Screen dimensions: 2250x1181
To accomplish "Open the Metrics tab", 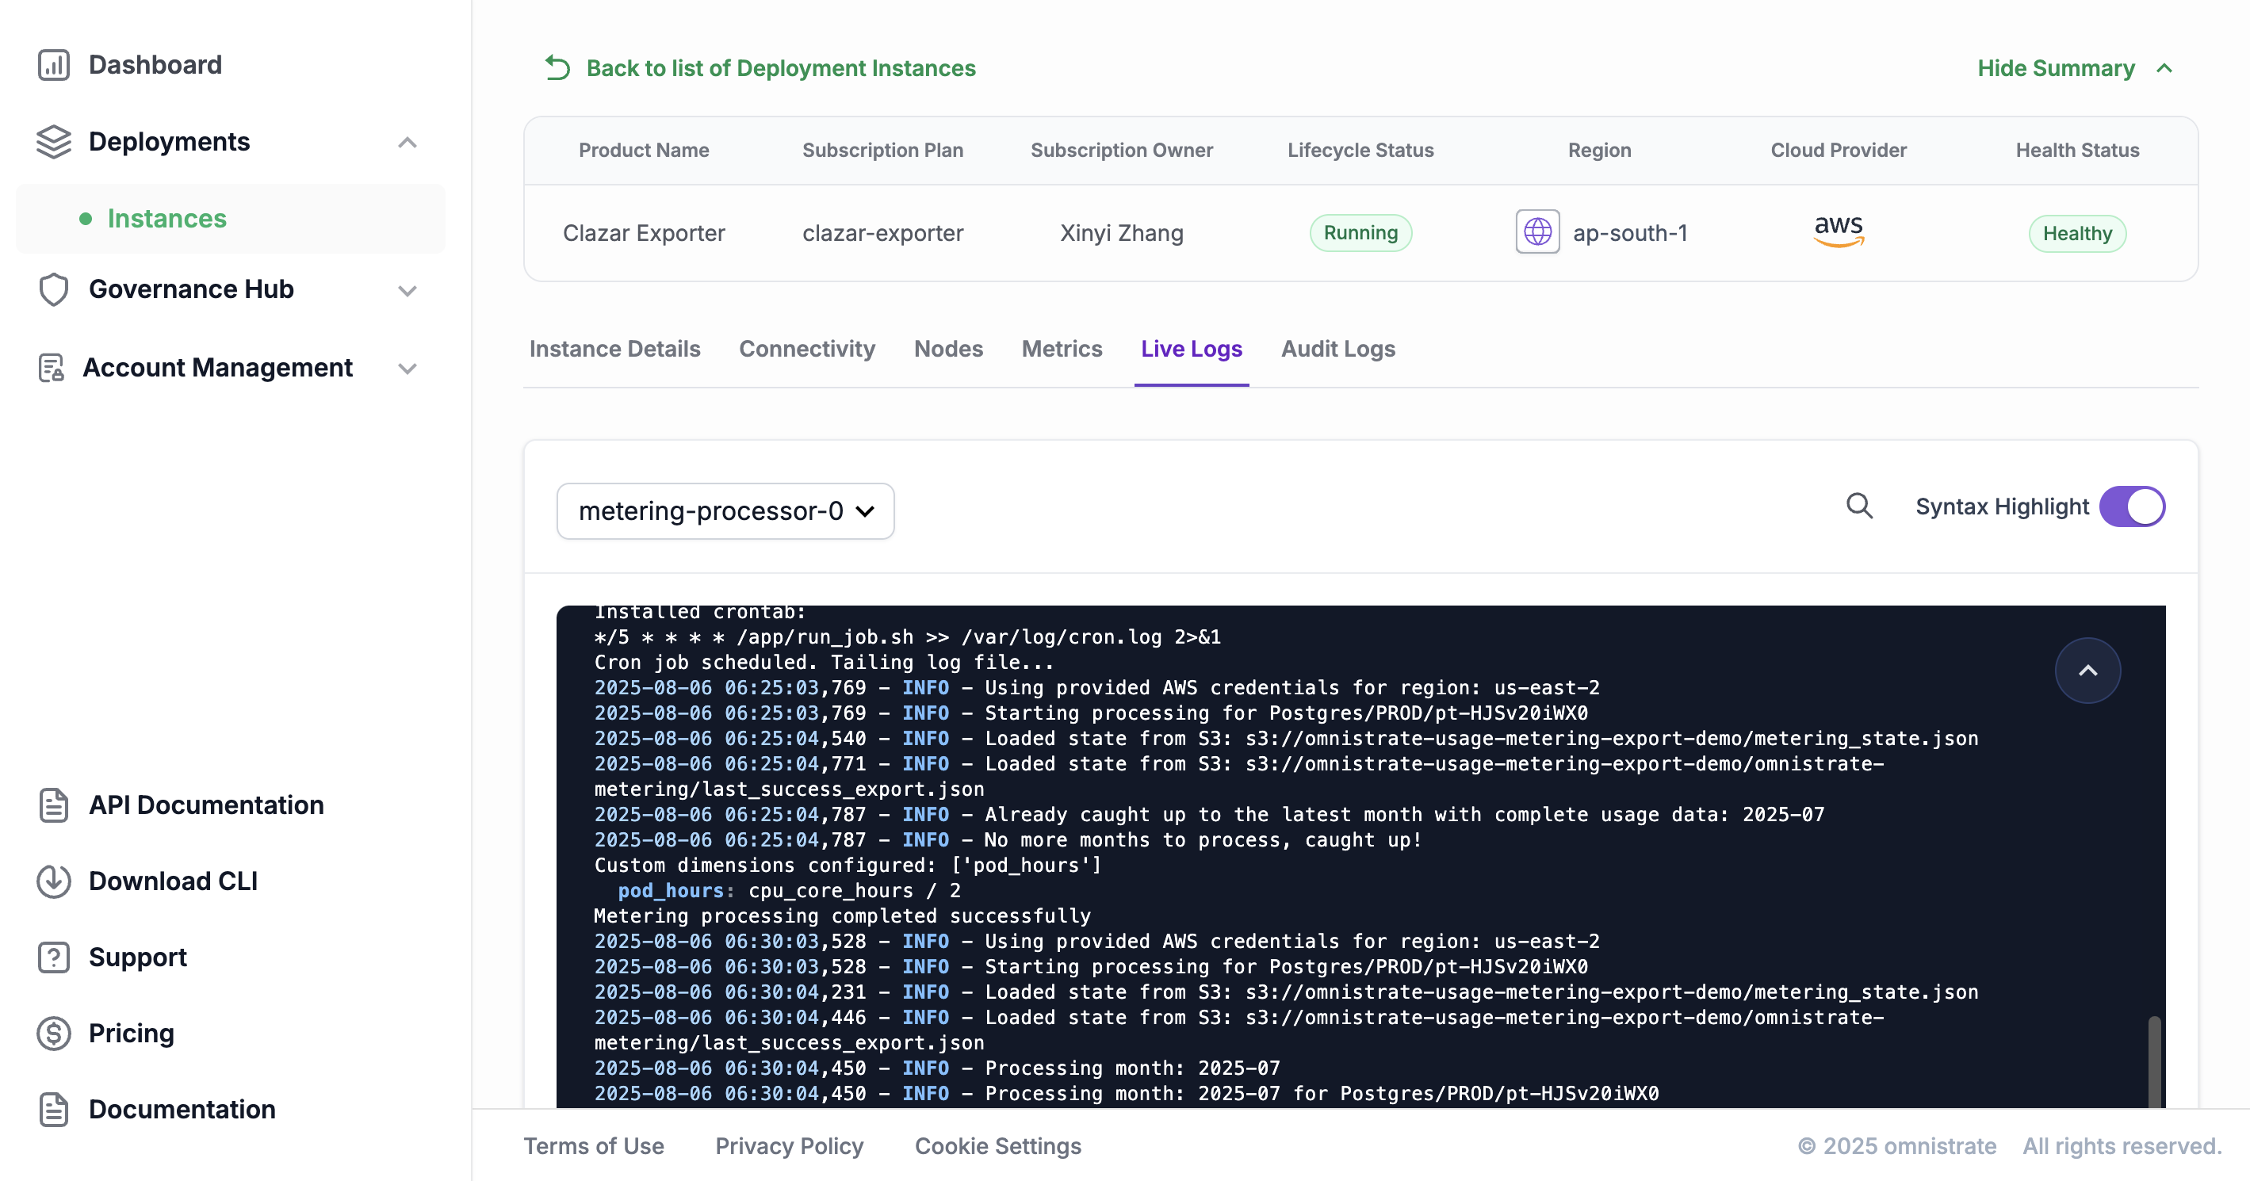I will pos(1062,349).
